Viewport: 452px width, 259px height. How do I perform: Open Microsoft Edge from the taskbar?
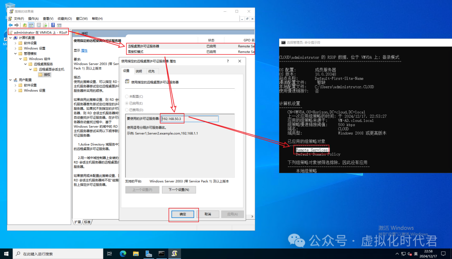tap(123, 254)
